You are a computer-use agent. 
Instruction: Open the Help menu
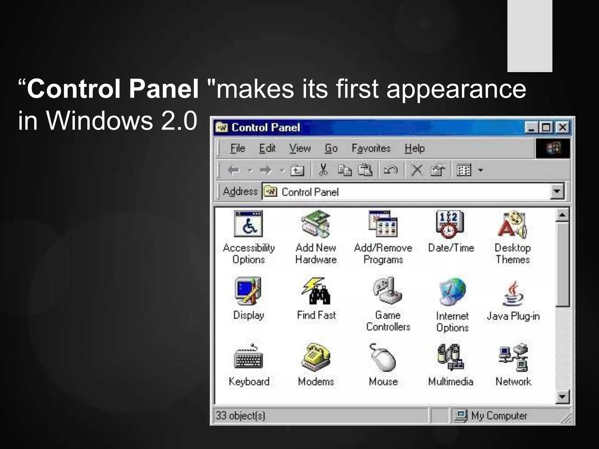[x=414, y=148]
